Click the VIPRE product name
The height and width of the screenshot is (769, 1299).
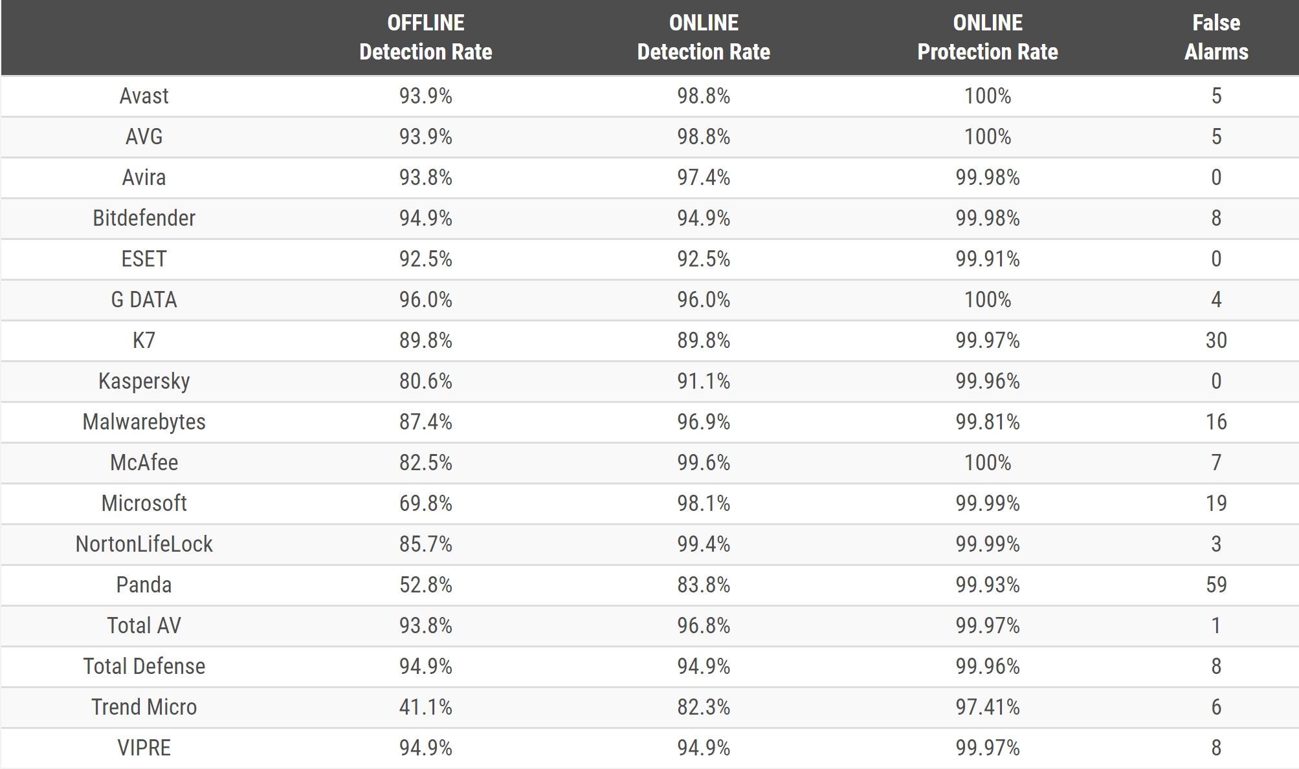[144, 748]
